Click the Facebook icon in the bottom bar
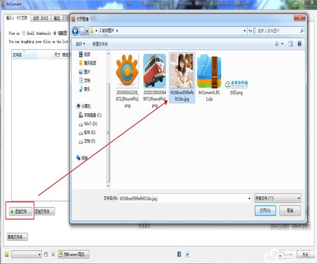Viewport: 317px width, 264px height. click(x=179, y=254)
